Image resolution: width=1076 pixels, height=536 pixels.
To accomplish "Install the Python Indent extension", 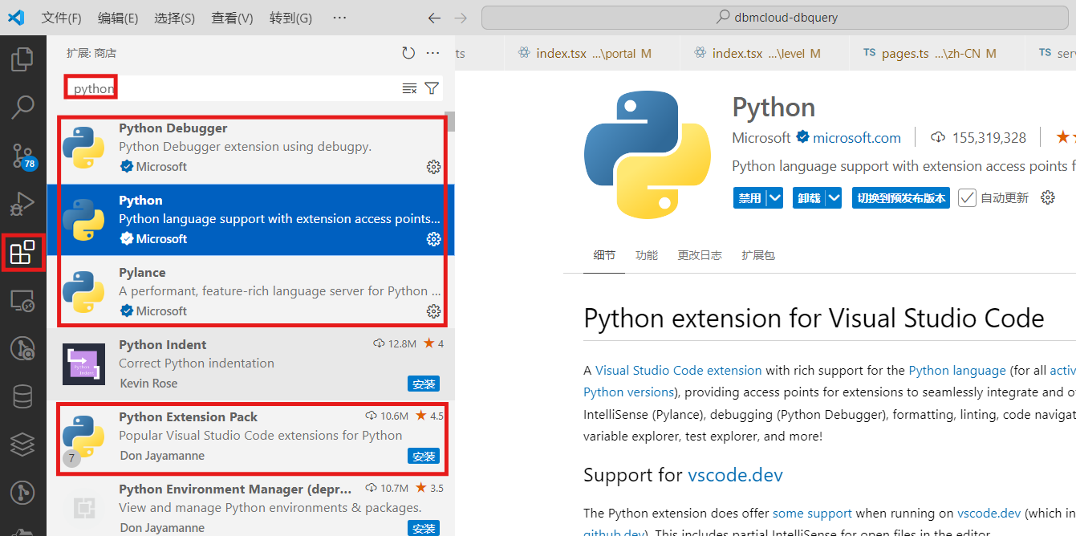I will click(x=423, y=384).
